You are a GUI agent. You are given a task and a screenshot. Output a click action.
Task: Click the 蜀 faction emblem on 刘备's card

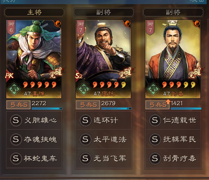[x=153, y=89]
